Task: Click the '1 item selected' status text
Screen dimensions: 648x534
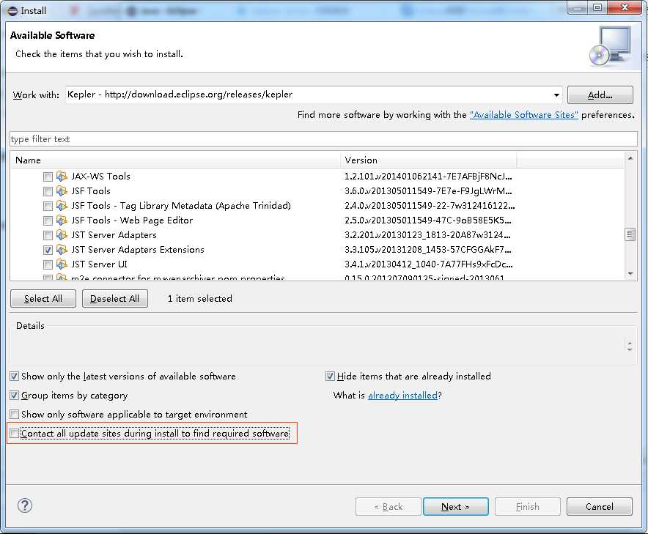Action: tap(200, 299)
